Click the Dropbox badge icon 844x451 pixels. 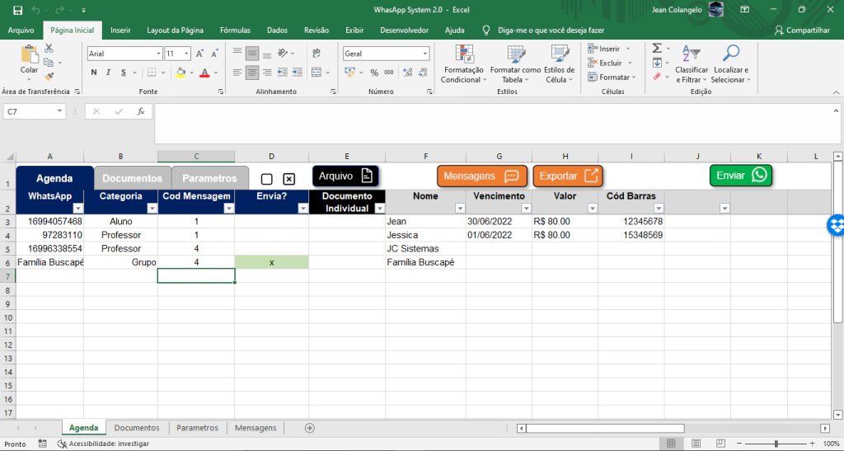(x=836, y=225)
